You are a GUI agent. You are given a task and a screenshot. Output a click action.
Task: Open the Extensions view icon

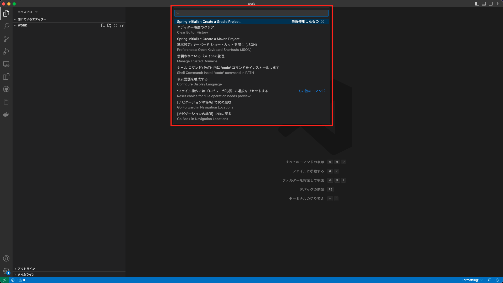coord(6,77)
